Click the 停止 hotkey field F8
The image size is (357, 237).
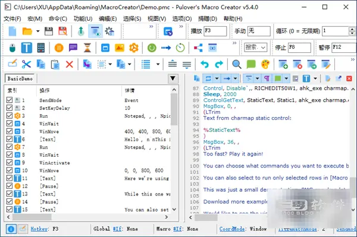point(299,48)
